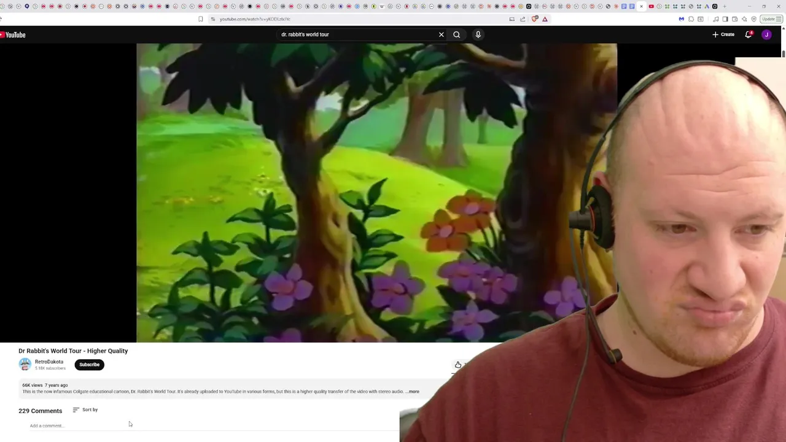The image size is (786, 442).
Task: Click the '229 Comments' heading
Action: [x=40, y=411]
